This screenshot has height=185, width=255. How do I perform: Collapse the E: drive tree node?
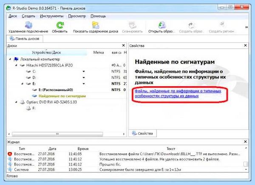[22, 84]
